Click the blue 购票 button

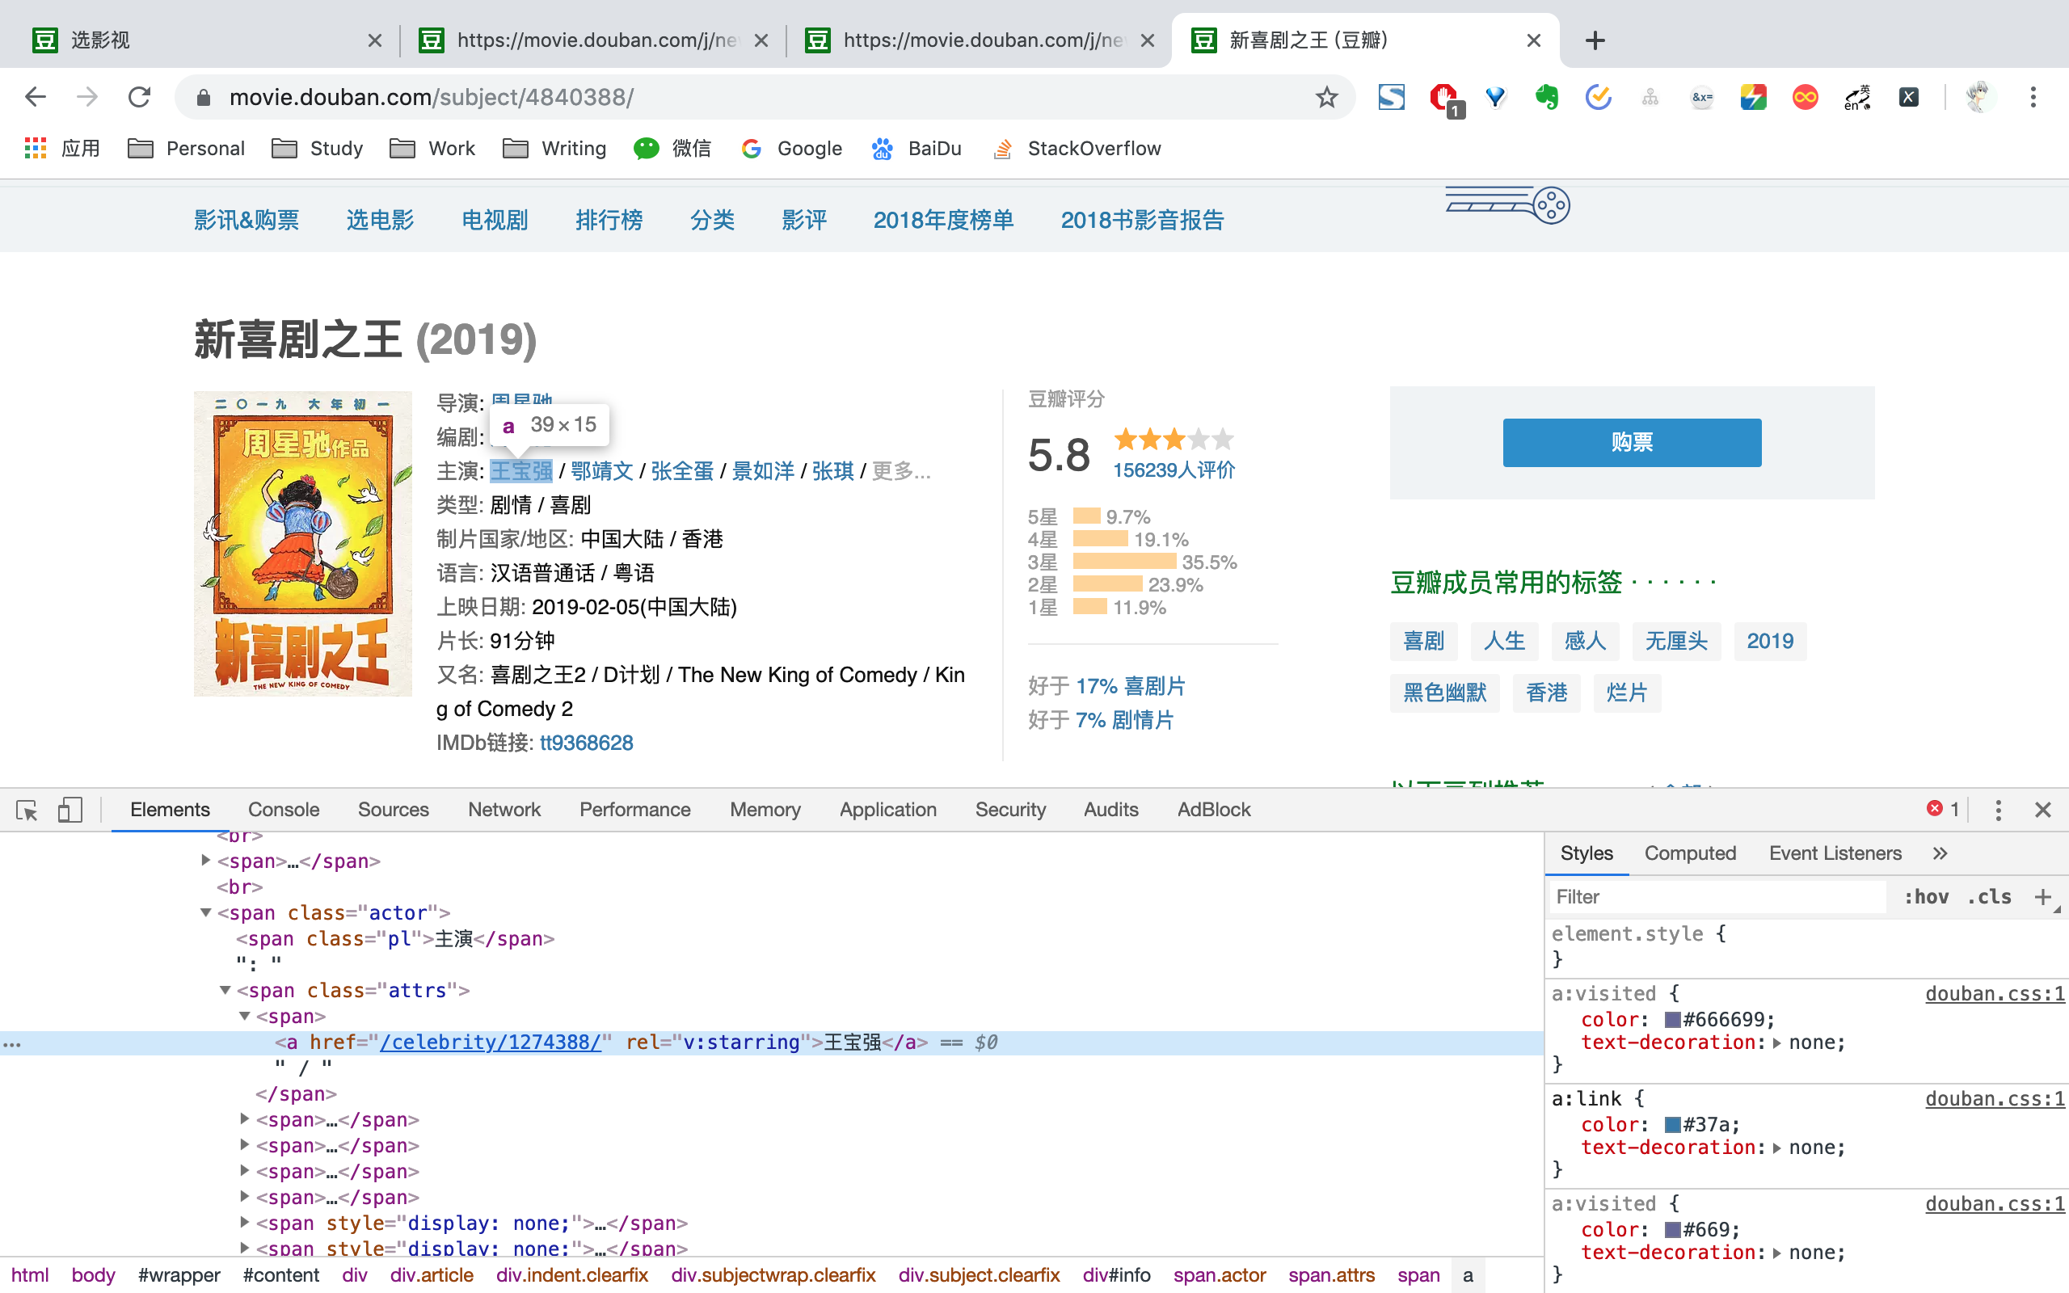point(1631,442)
